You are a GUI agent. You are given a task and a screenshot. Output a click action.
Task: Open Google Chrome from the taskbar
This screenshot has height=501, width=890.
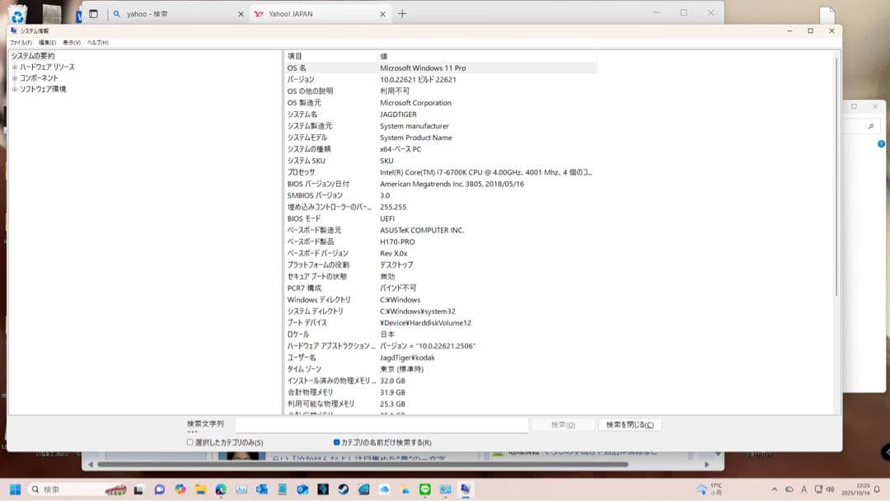pyautogui.click(x=219, y=490)
